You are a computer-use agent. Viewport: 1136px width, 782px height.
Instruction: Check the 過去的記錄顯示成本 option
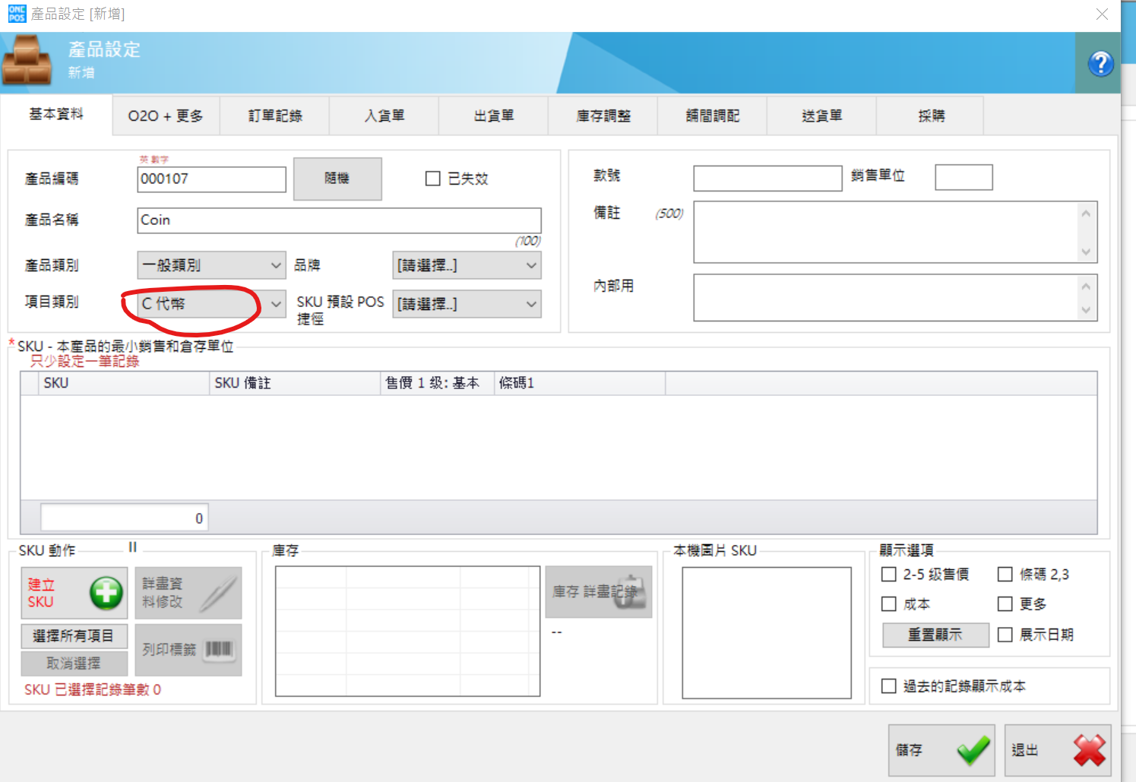point(888,685)
